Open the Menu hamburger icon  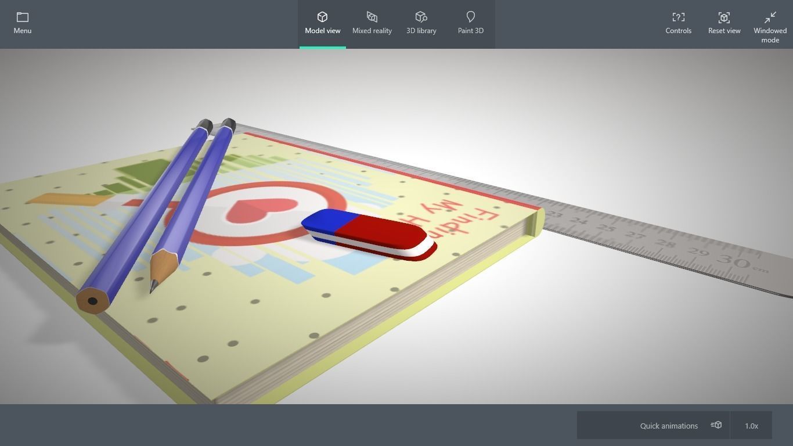(x=22, y=17)
